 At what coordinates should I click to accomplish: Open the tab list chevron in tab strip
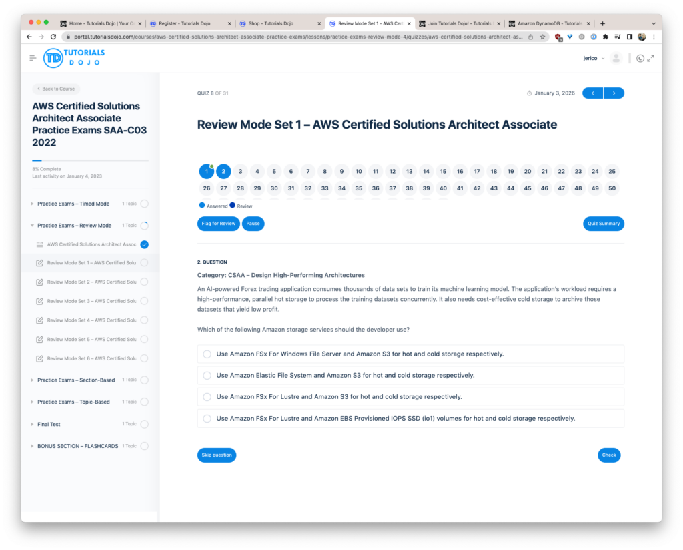tap(654, 23)
